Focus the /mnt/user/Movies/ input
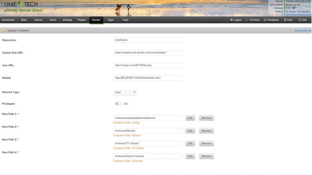The height and width of the screenshot is (175, 312). [x=148, y=131]
